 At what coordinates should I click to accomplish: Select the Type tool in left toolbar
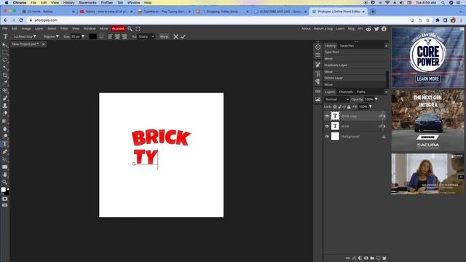coord(5,144)
